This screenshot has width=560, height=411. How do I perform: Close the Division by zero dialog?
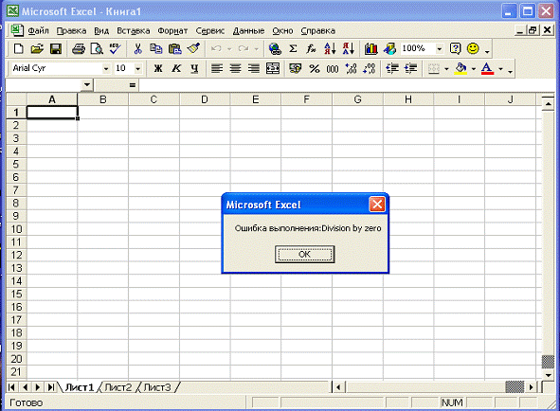377,205
